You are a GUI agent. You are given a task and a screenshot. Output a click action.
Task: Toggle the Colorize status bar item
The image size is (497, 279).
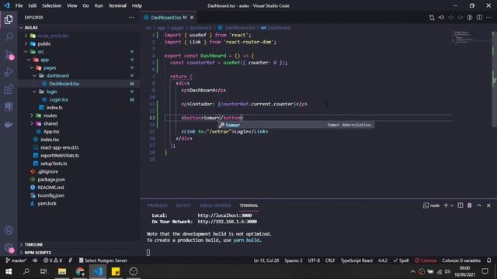click(x=426, y=260)
